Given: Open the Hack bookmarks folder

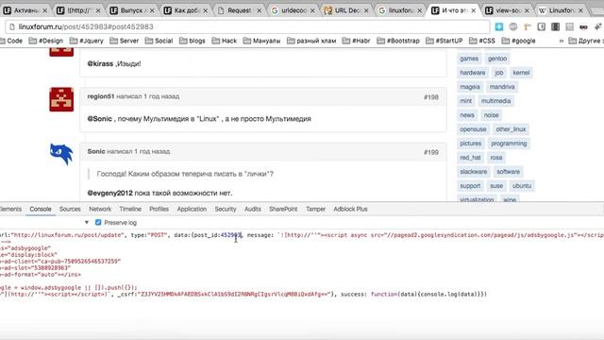Looking at the screenshot, I should point(225,41).
